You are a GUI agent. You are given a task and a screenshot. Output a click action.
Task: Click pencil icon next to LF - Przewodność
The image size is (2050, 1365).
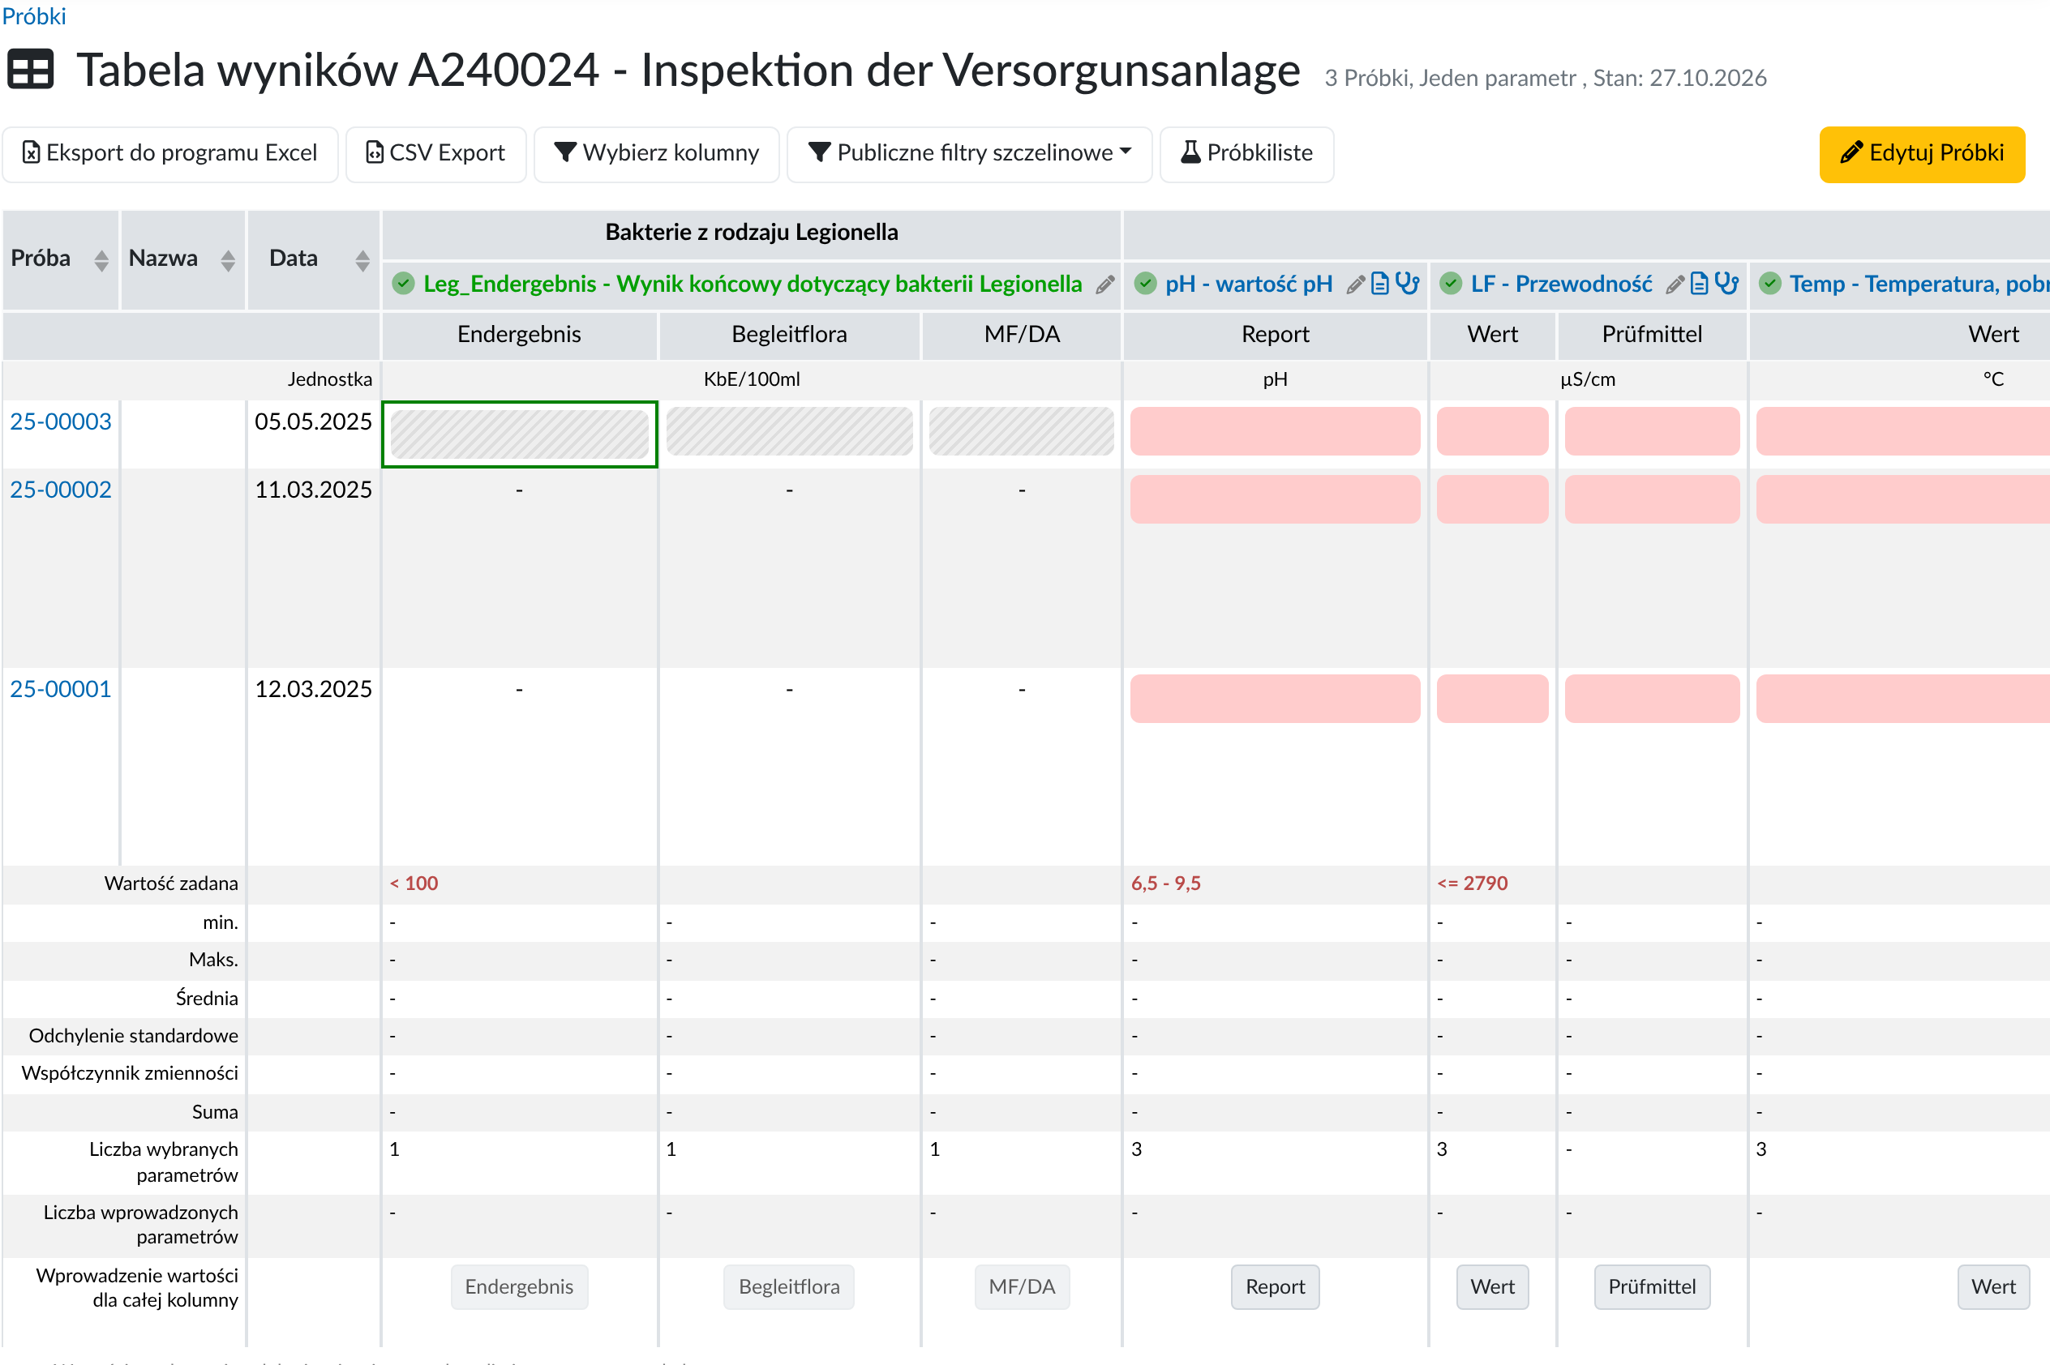tap(1675, 285)
